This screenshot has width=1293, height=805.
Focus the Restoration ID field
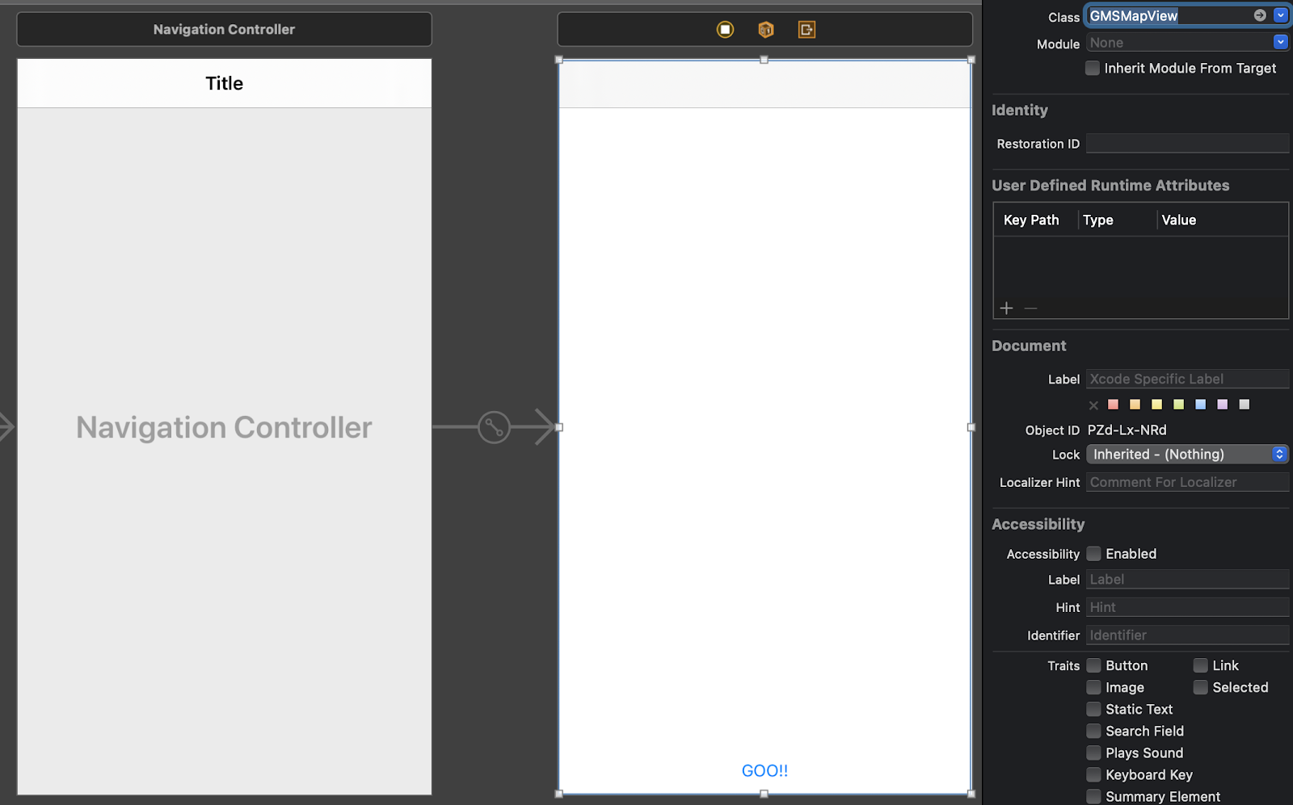tap(1187, 144)
